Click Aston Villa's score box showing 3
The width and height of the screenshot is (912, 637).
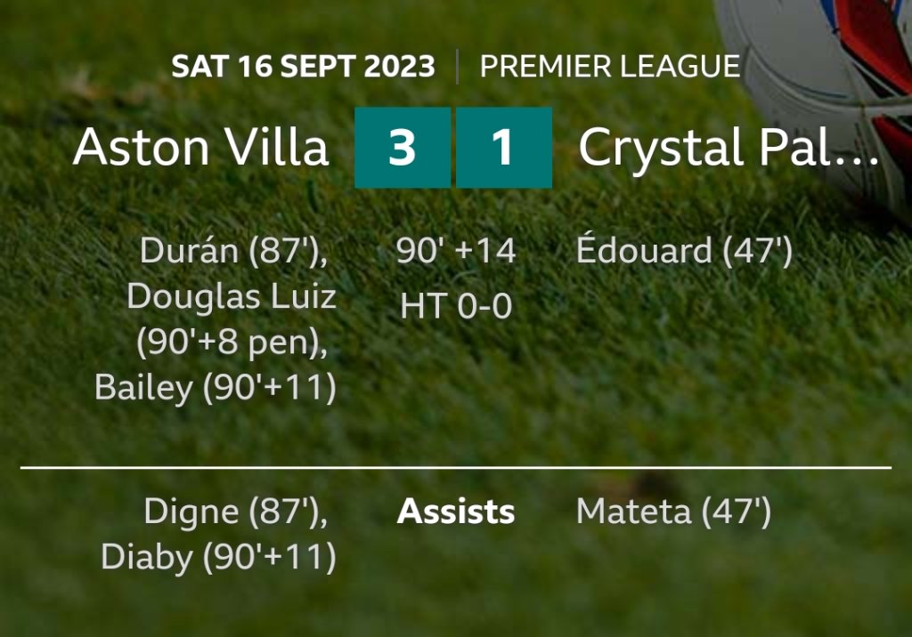click(x=403, y=148)
